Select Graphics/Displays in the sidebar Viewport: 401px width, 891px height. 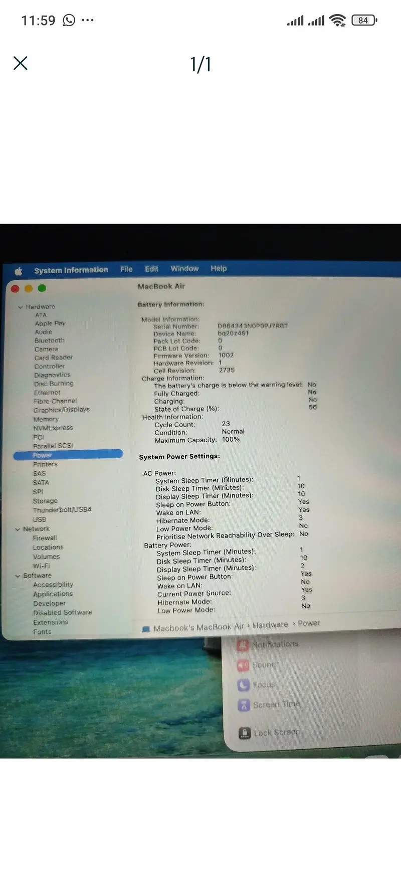click(62, 410)
